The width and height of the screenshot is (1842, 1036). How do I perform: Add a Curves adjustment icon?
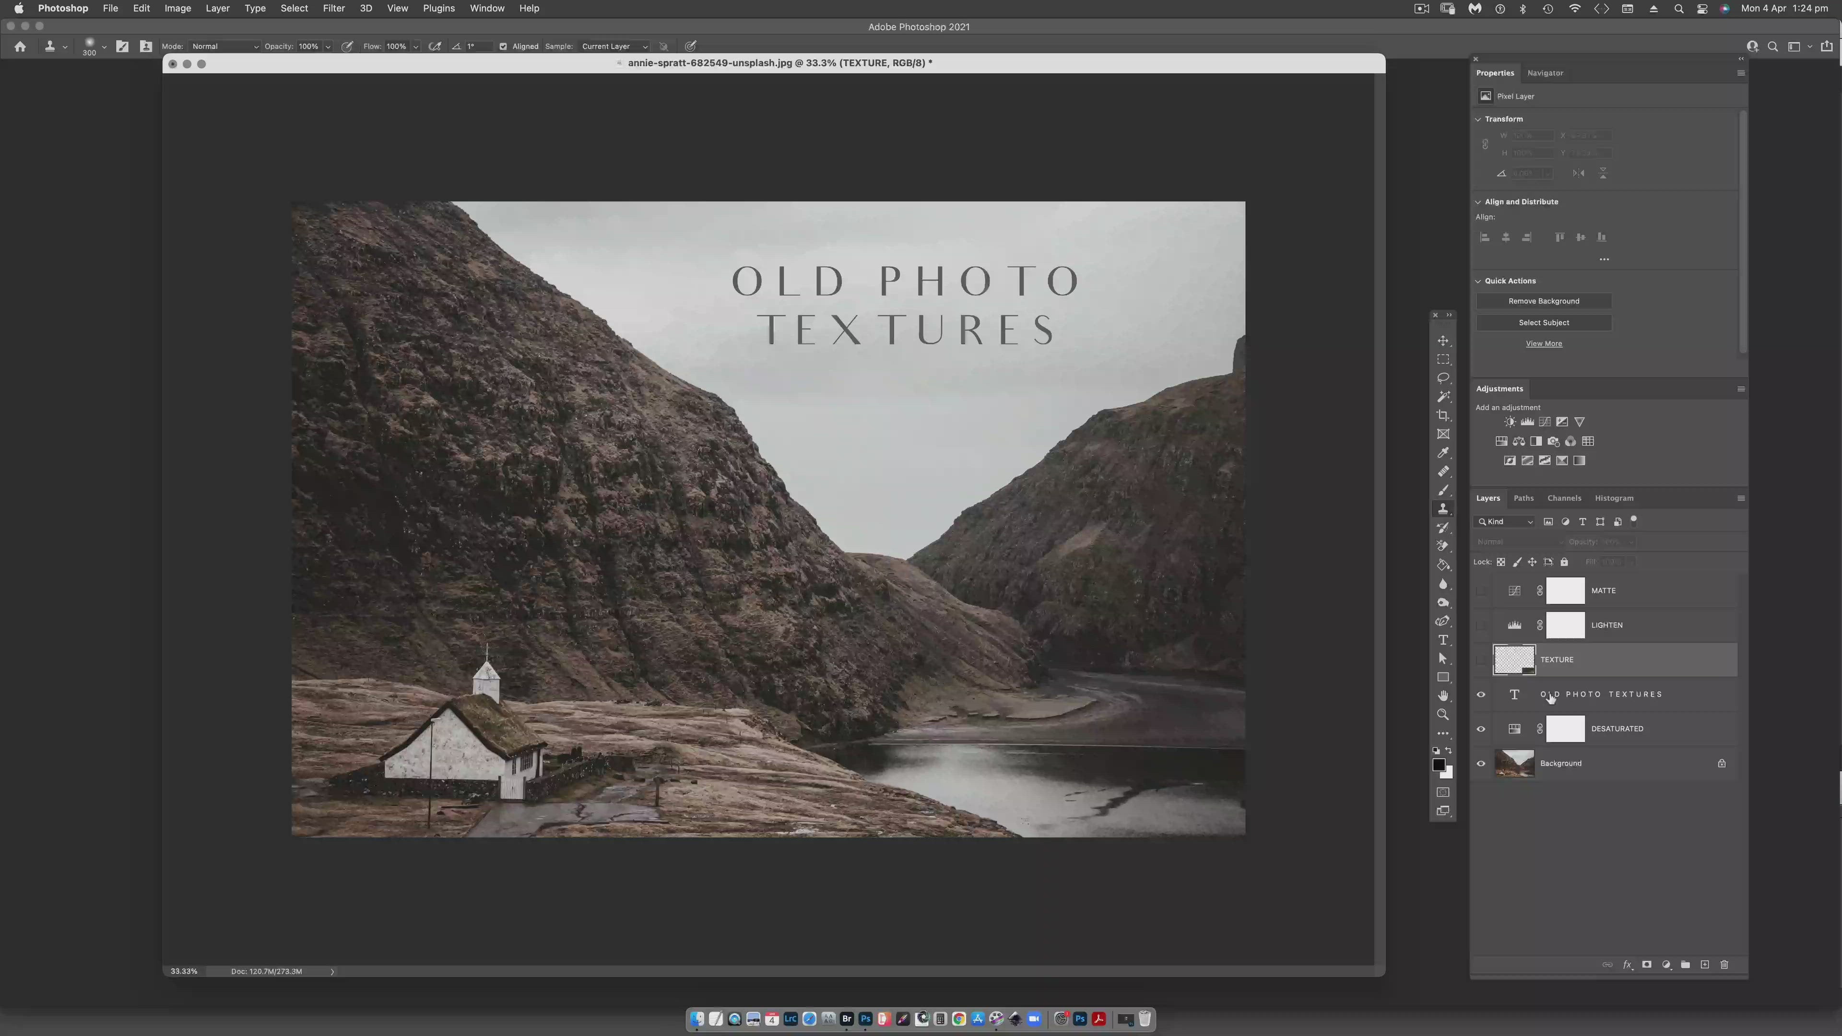click(x=1545, y=422)
